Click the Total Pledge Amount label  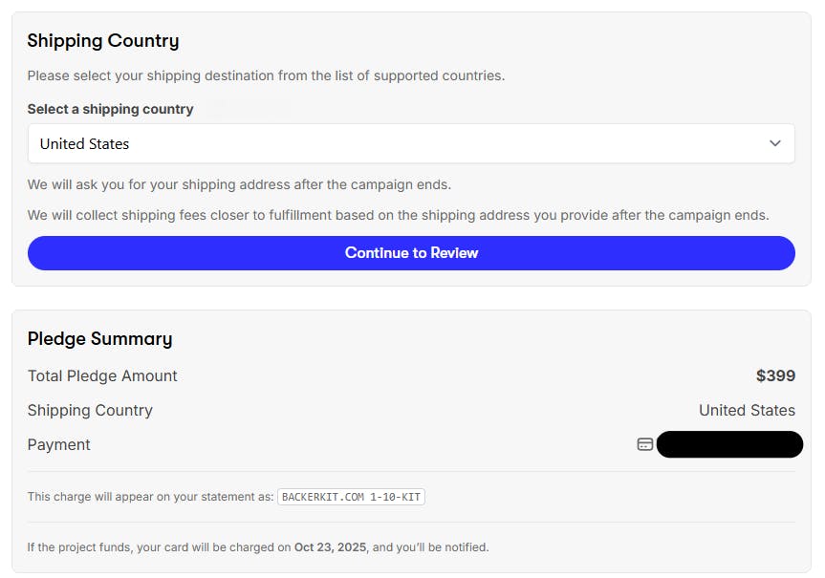(x=102, y=375)
